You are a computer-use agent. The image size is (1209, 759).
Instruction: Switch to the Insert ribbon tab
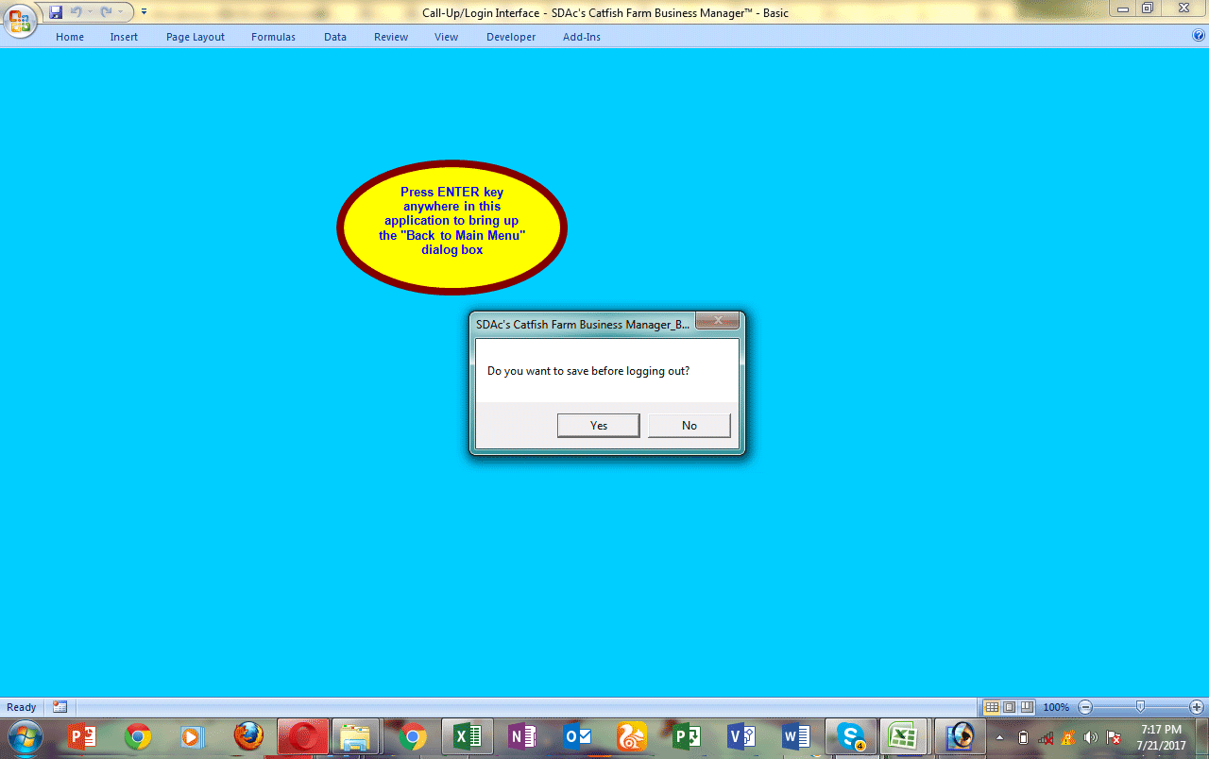point(124,37)
